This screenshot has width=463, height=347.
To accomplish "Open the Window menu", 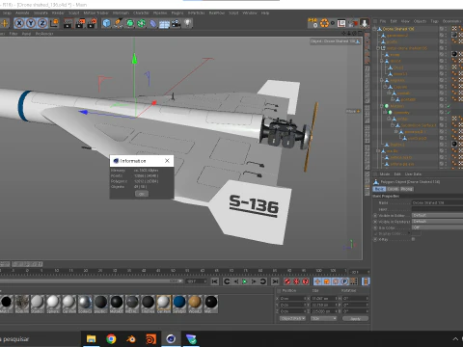I will pos(250,13).
